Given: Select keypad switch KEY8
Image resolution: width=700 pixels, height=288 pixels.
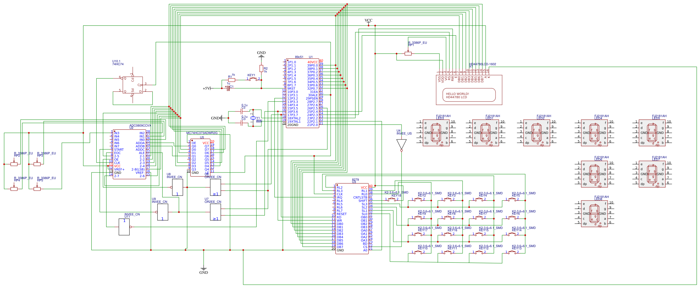Looking at the screenshot, I should tap(447, 217).
